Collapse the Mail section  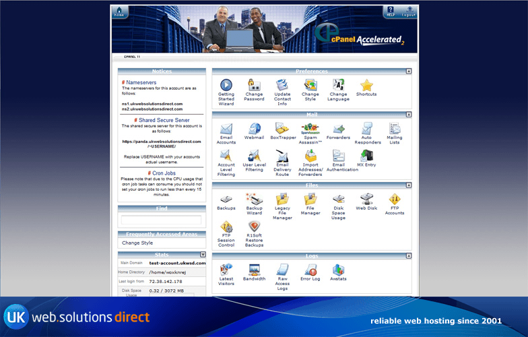[x=408, y=115]
